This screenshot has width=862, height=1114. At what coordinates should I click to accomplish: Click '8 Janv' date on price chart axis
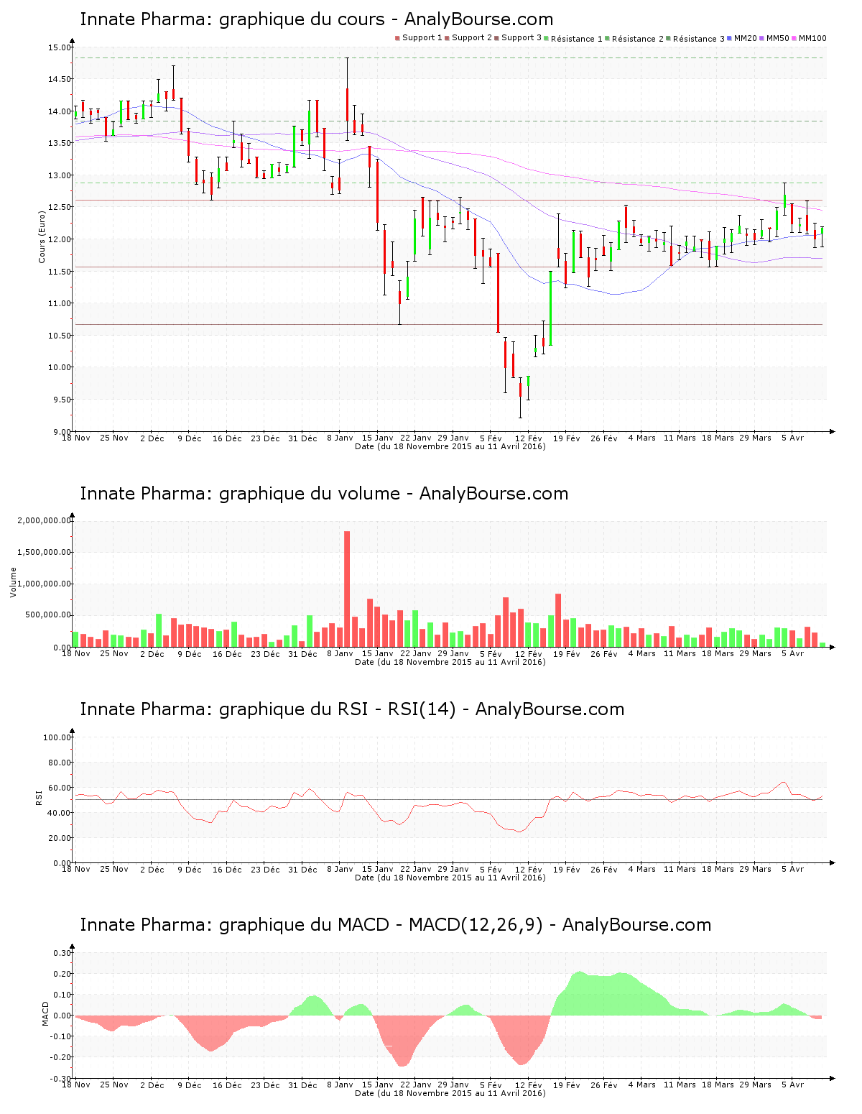(340, 438)
